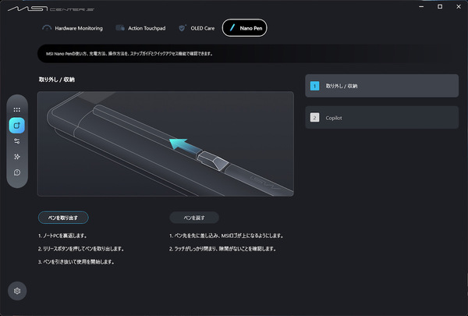
Task: Click the OLED Care shield icon
Action: pos(182,28)
